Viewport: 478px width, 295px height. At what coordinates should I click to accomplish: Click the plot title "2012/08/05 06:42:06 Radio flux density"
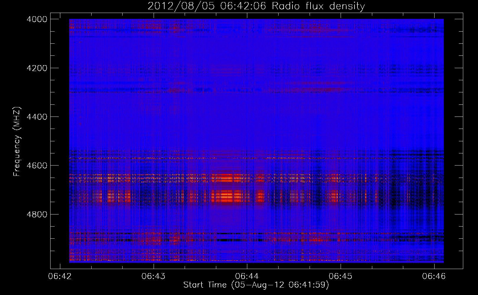[x=256, y=6]
